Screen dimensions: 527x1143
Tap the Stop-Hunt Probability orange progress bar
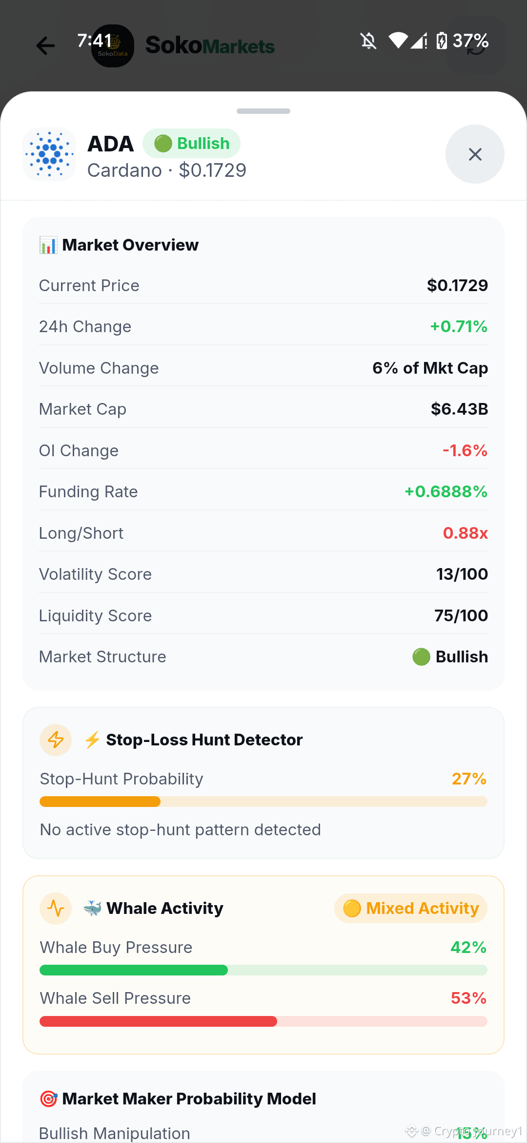[x=263, y=802]
